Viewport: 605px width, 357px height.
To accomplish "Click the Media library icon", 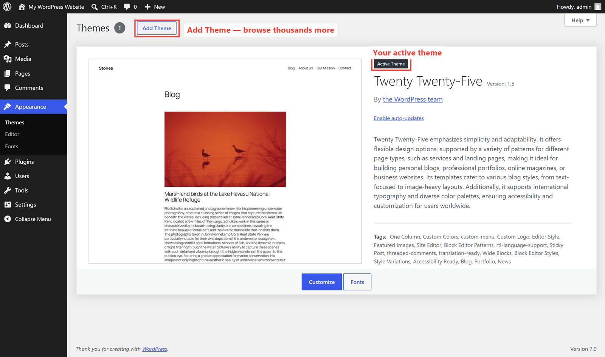I will [8, 59].
